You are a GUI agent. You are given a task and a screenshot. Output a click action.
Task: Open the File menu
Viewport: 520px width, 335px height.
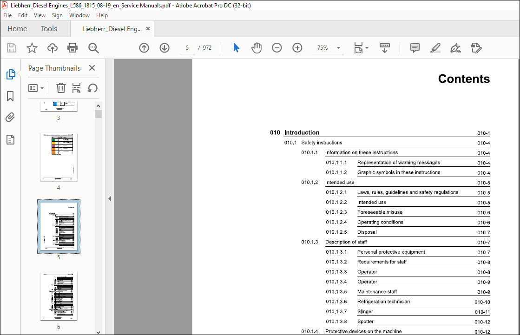point(7,15)
